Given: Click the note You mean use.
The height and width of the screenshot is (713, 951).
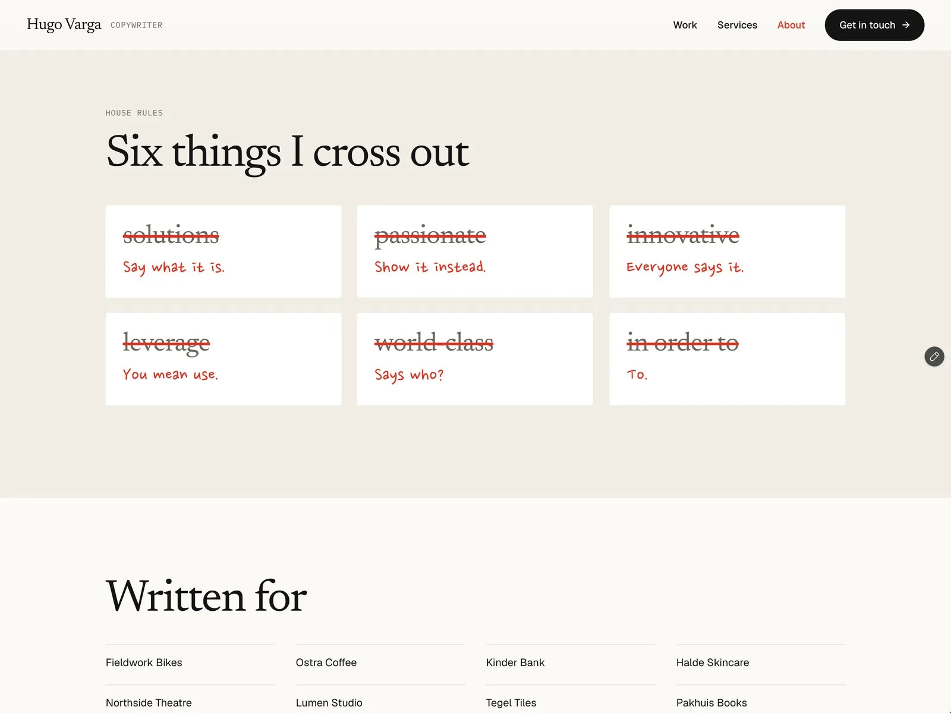Looking at the screenshot, I should 170,374.
